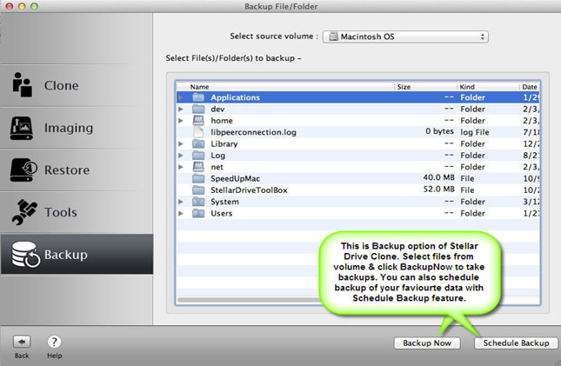Image resolution: width=561 pixels, height=366 pixels.
Task: Click the 52.0 MB size value
Action: (x=438, y=189)
